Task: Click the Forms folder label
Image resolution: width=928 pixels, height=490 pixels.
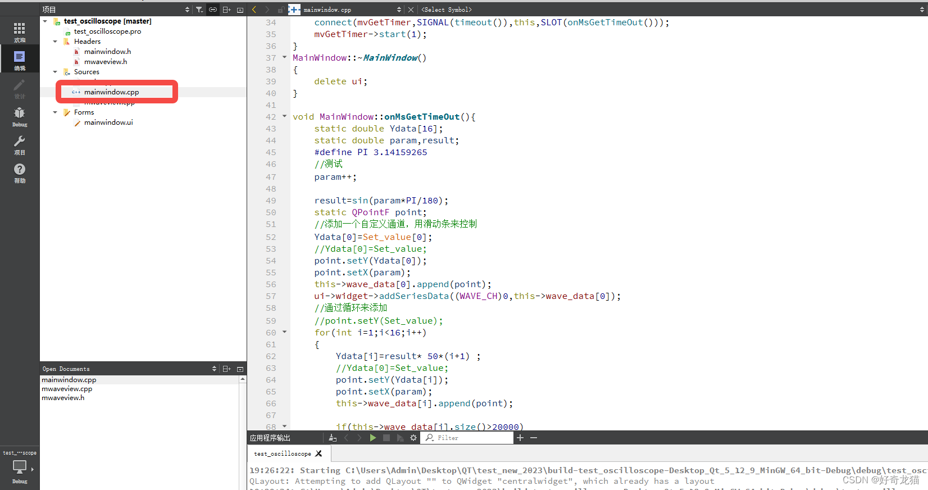Action: pos(84,112)
